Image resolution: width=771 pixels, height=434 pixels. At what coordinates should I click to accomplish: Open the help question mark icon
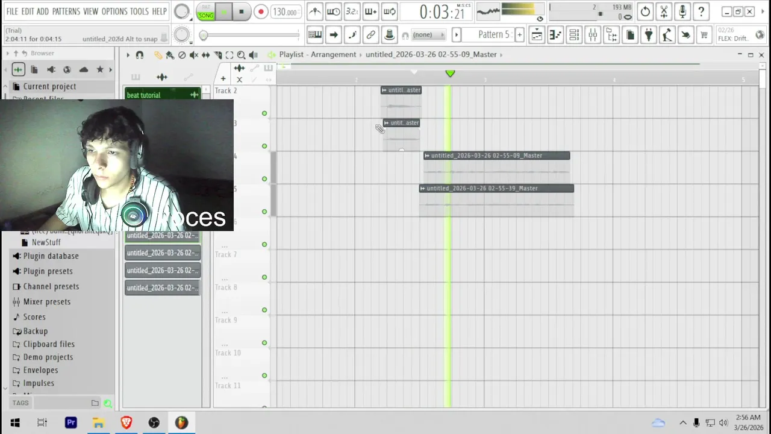701,11
